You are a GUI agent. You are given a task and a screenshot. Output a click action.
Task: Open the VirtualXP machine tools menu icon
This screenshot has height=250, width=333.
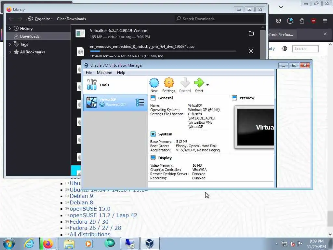pos(140,102)
